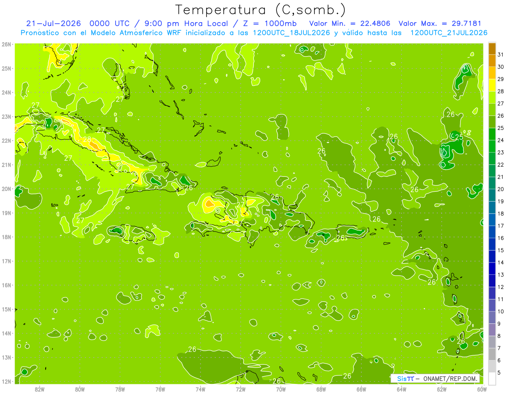The width and height of the screenshot is (512, 395).
Task: Click the legend scale value 30
Action: click(x=500, y=67)
